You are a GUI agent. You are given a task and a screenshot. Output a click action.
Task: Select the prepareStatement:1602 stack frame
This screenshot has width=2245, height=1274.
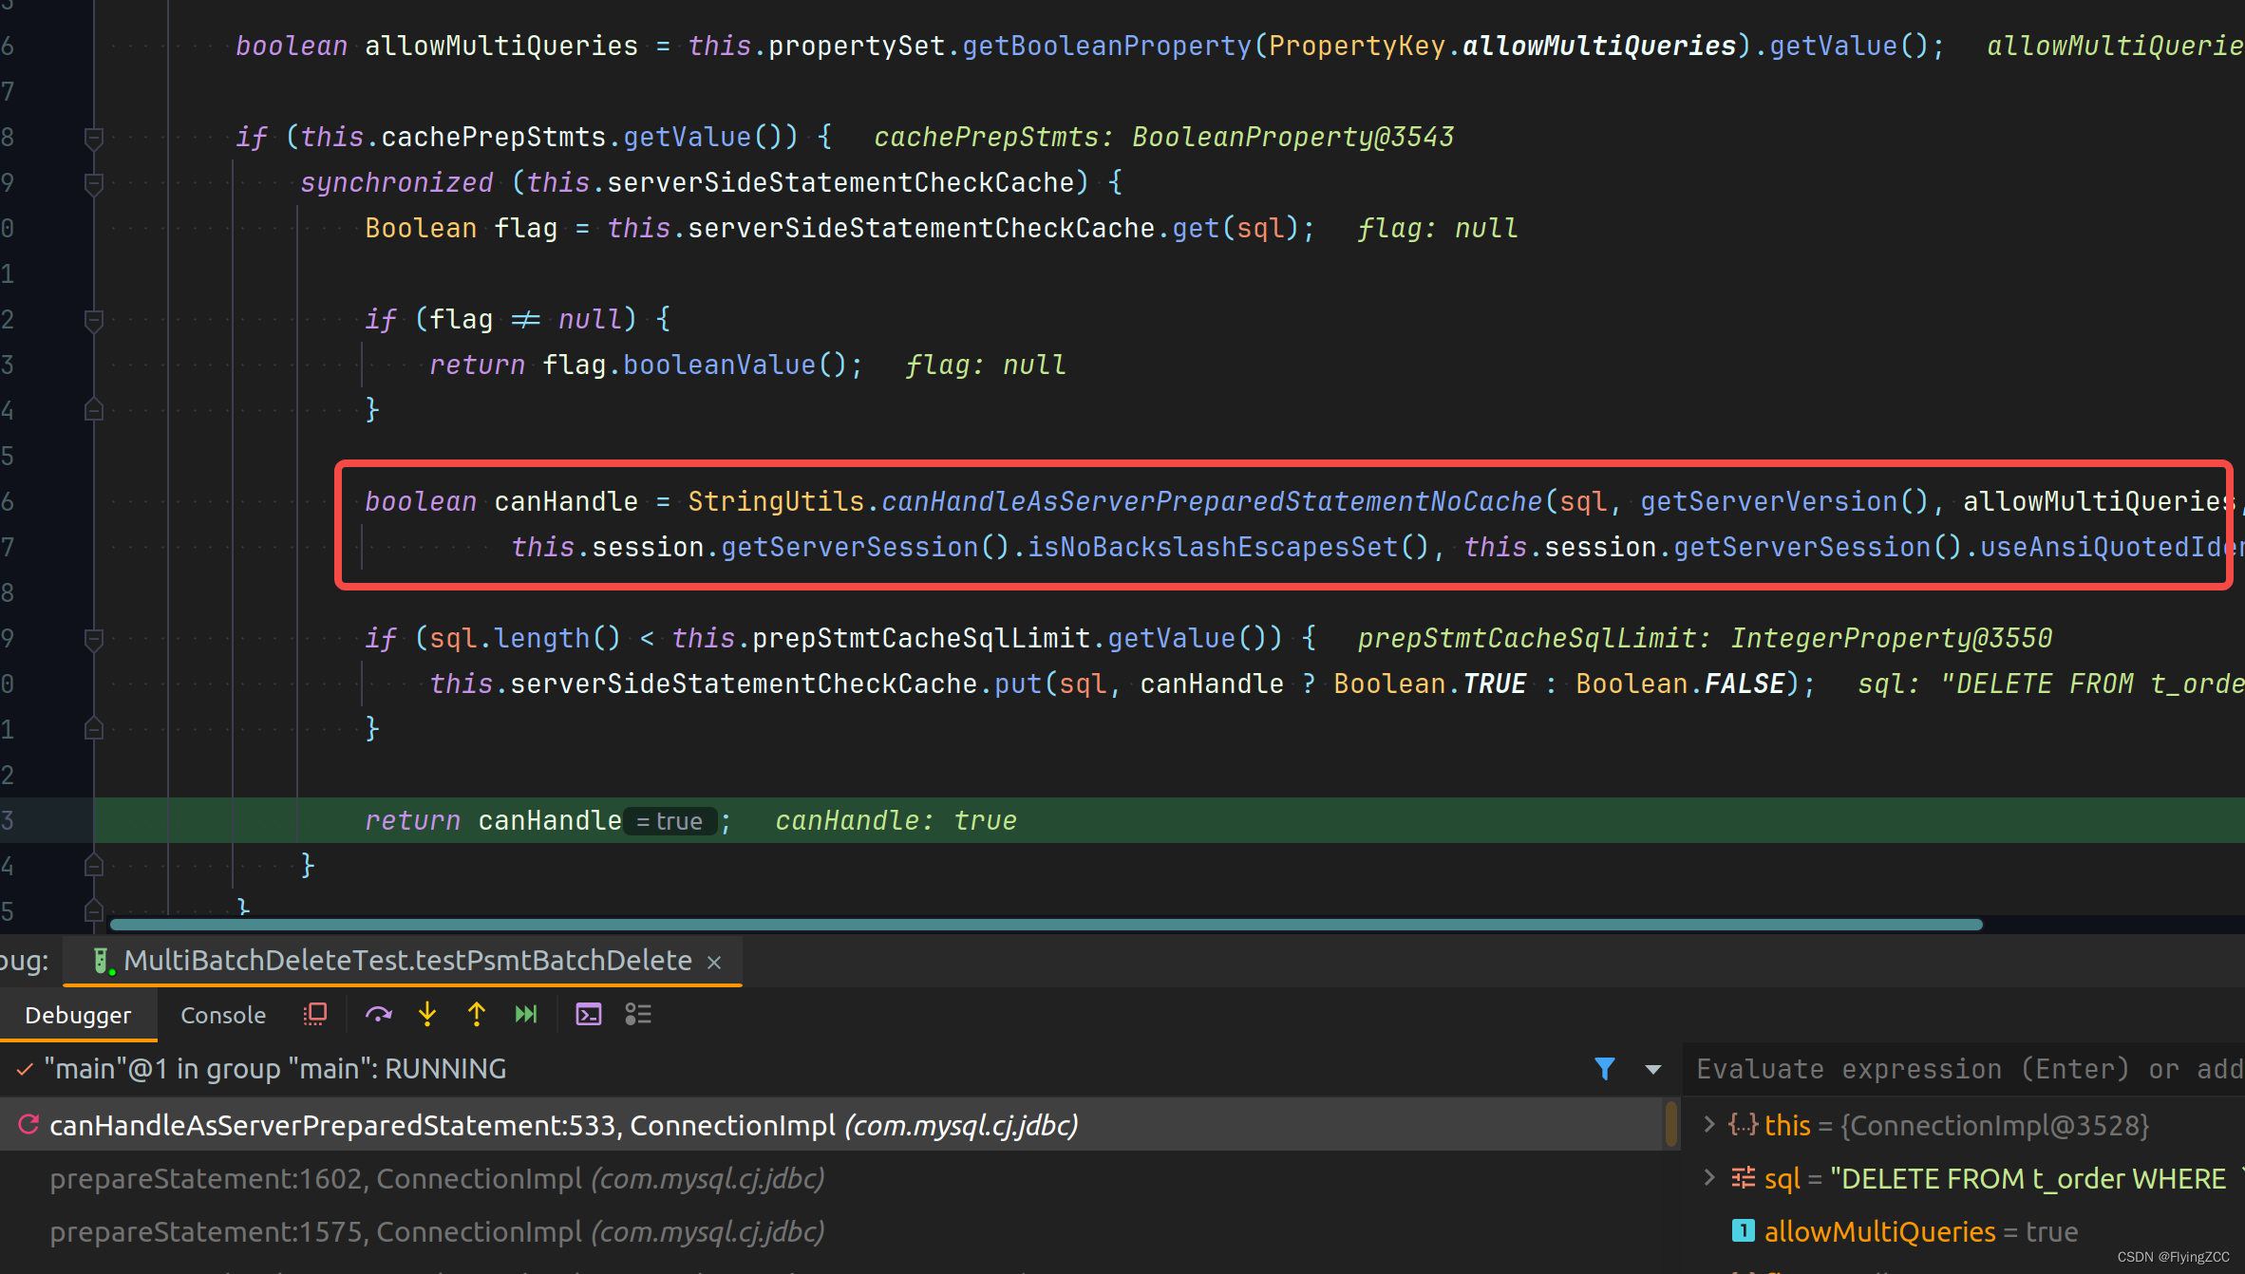(840, 1178)
